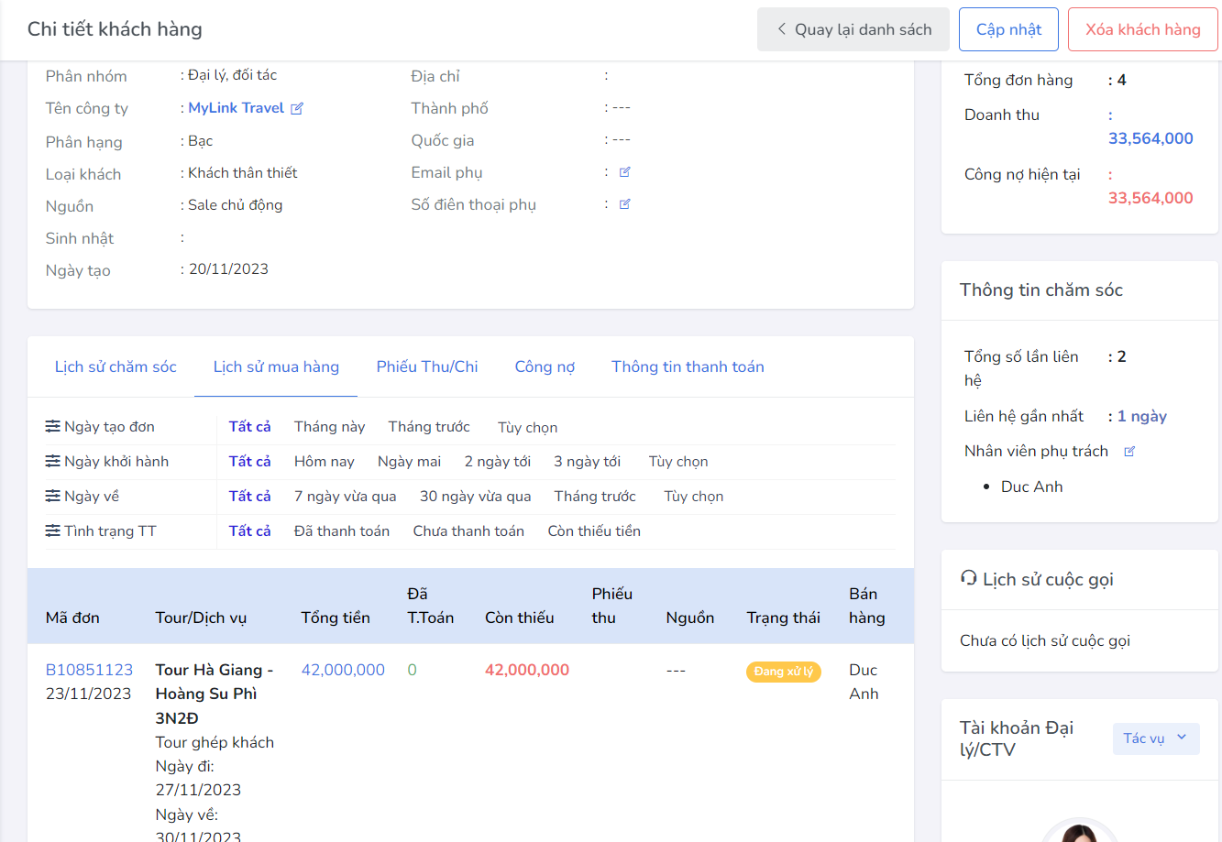Pick the 2 ngày tới filter
The height and width of the screenshot is (842, 1222).
tap(498, 462)
